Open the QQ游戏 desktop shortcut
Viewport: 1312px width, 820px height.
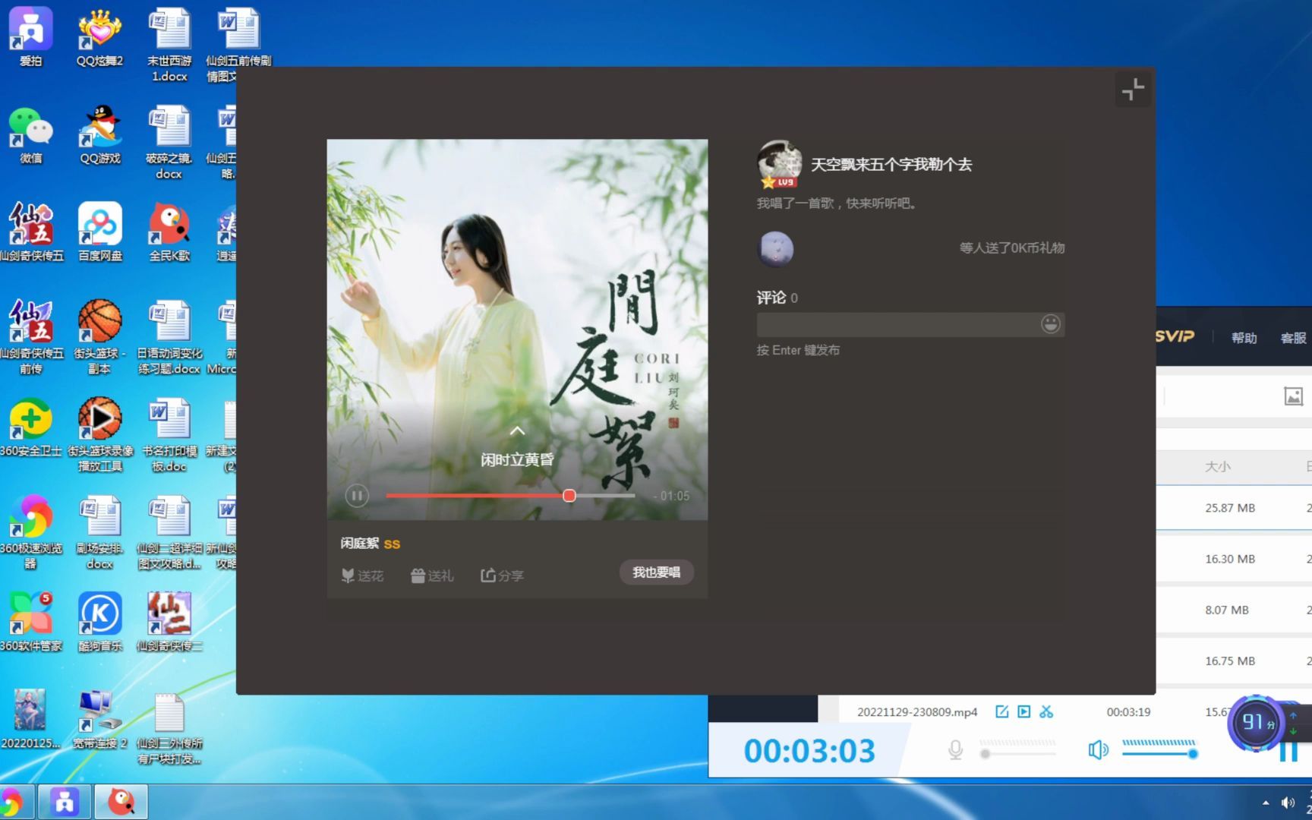[99, 134]
